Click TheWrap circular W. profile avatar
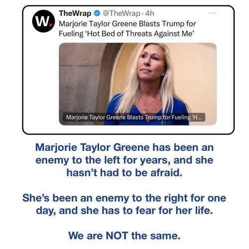The width and height of the screenshot is (249, 249). pos(43,21)
